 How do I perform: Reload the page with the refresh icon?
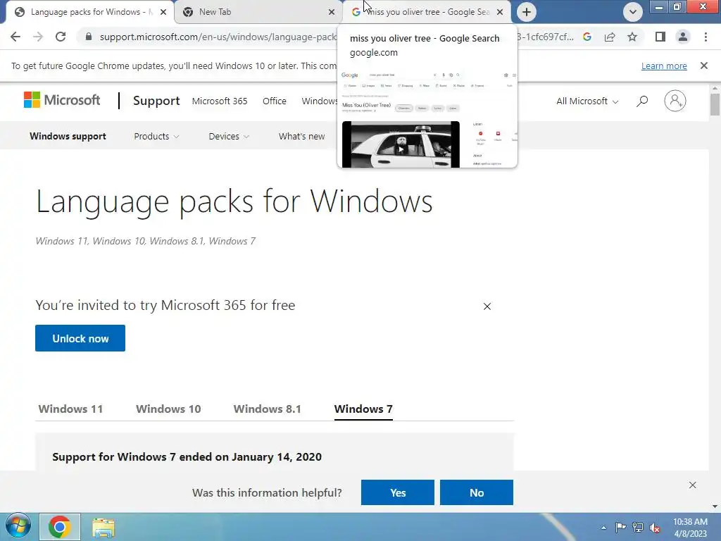point(61,37)
